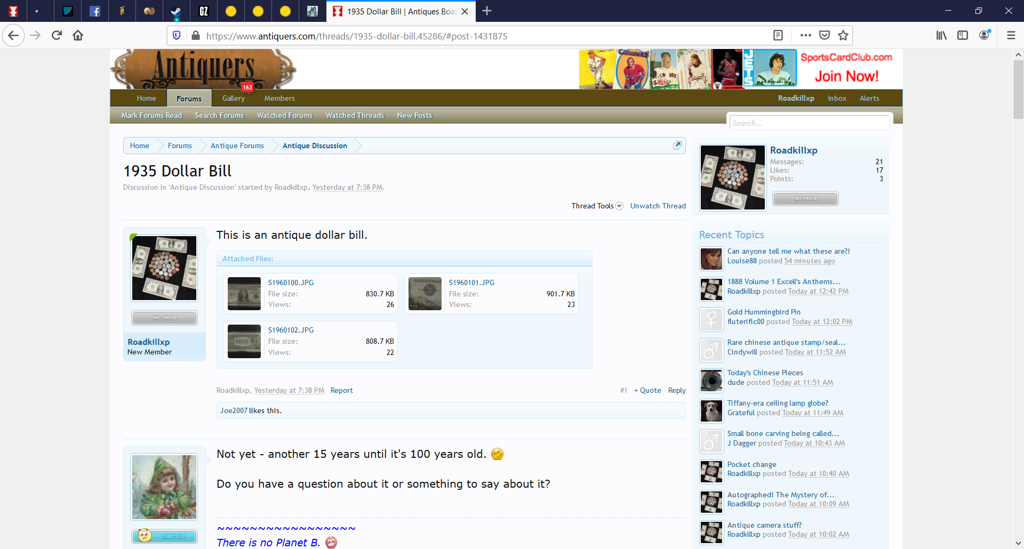Click Mark Forums Read
The image size is (1024, 549).
[x=151, y=116]
